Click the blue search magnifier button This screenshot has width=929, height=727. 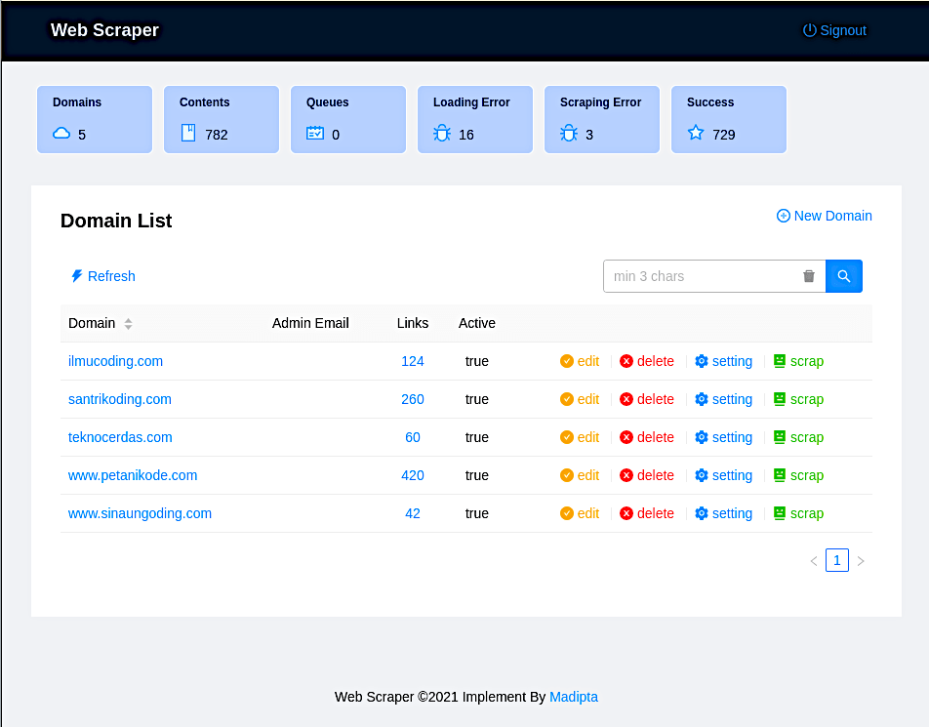pos(843,276)
